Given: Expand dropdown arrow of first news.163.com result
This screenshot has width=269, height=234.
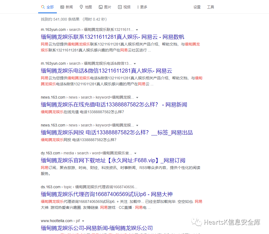Looking at the screenshot, I should [137, 97].
